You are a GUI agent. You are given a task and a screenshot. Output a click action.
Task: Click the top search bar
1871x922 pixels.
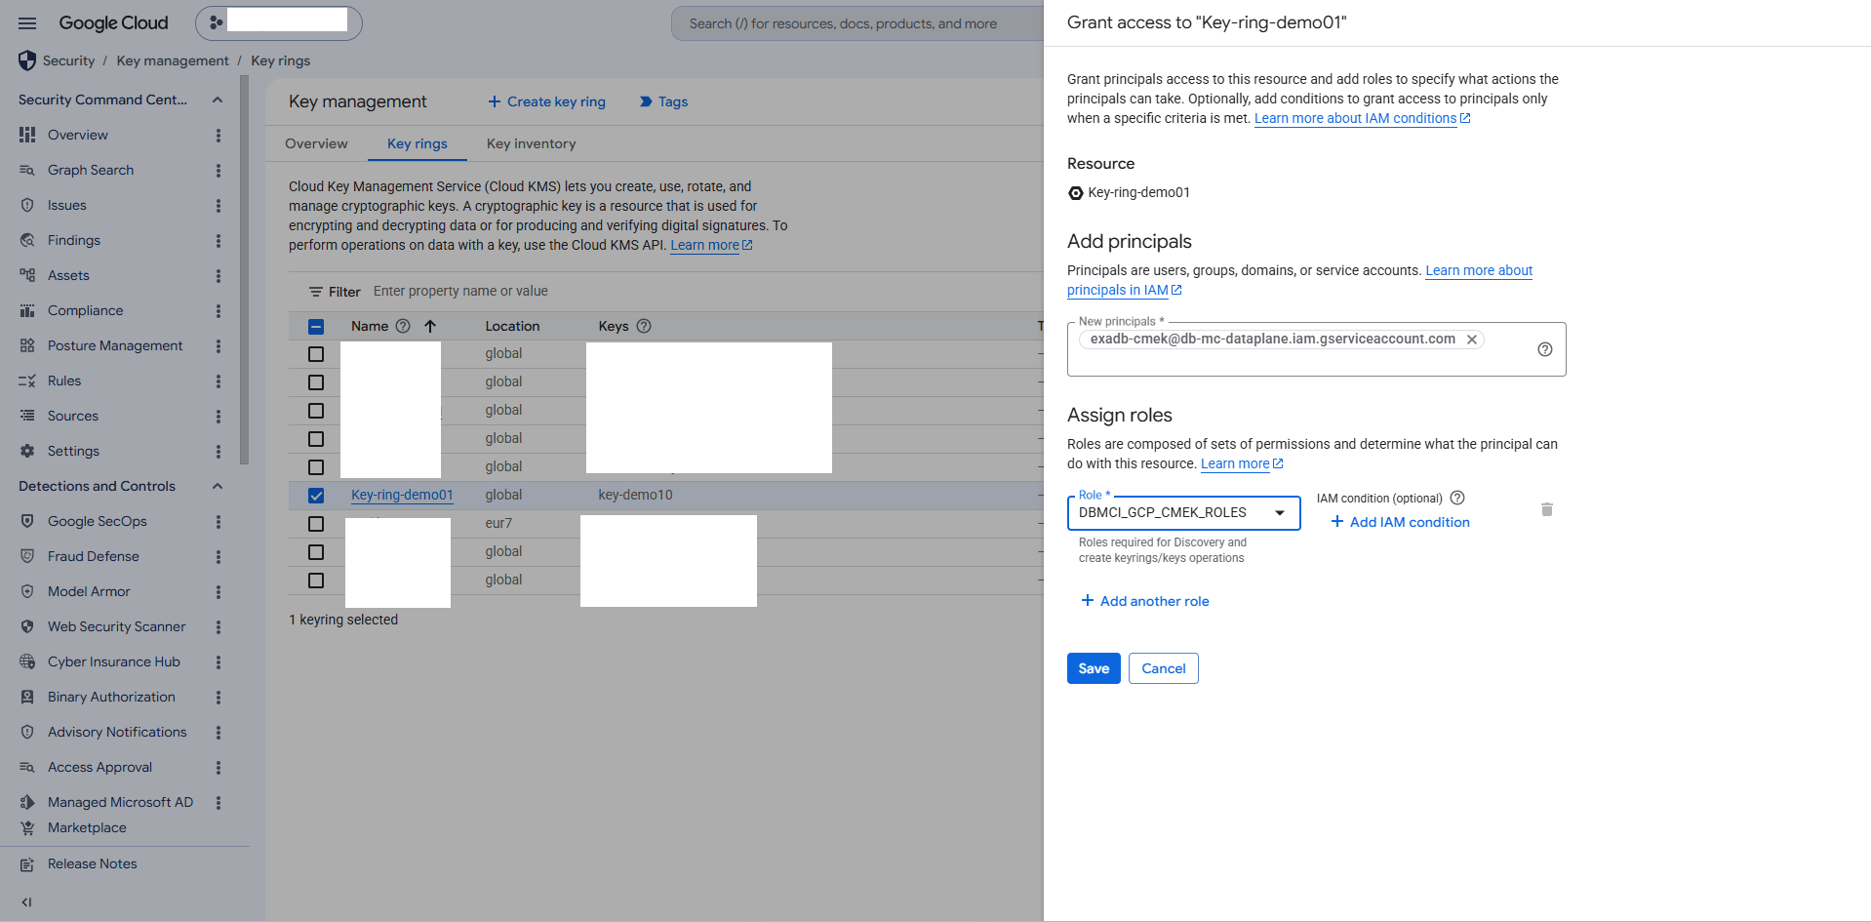(x=858, y=23)
